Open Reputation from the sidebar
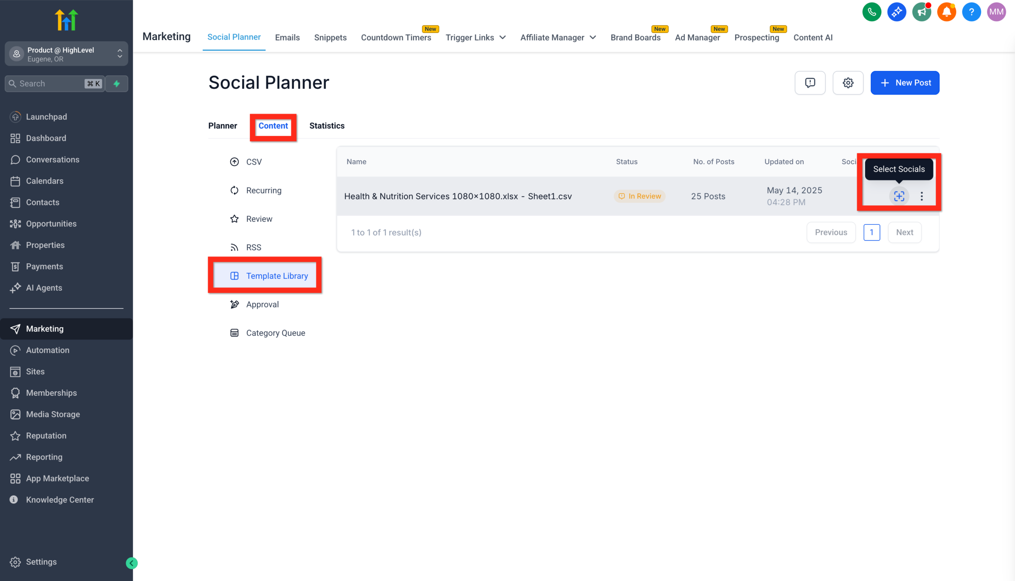The height and width of the screenshot is (581, 1015). (46, 436)
